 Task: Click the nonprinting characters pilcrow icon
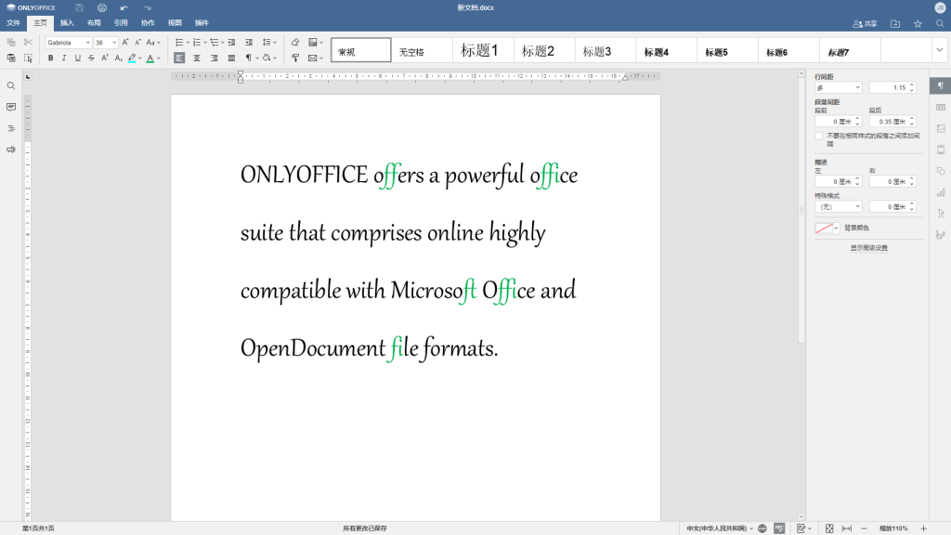(x=249, y=59)
